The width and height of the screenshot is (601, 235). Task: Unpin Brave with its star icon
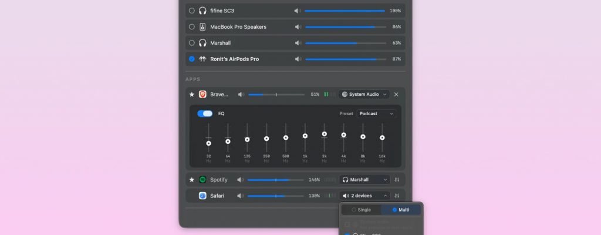[191, 94]
